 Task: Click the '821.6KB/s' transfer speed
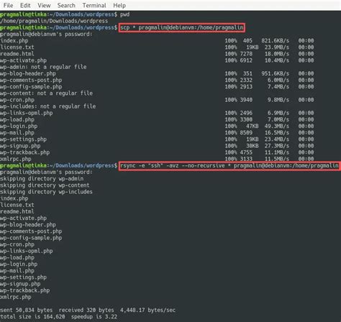[276, 41]
